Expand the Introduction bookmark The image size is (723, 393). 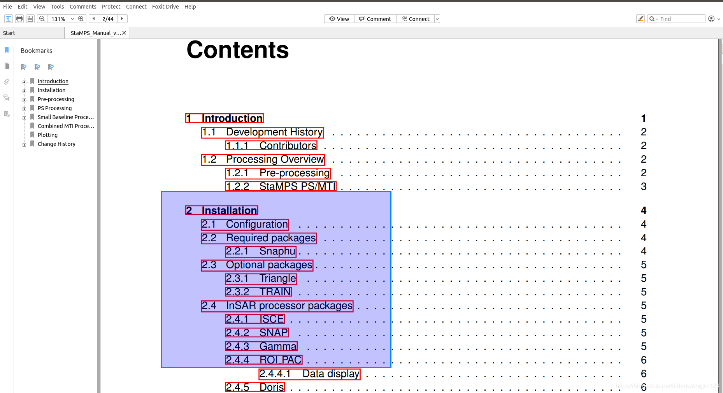(25, 82)
